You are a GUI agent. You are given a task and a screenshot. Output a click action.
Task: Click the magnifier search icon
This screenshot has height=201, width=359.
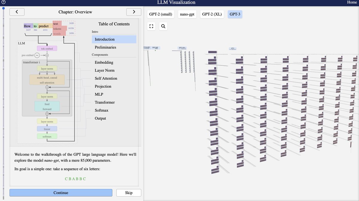tap(163, 26)
